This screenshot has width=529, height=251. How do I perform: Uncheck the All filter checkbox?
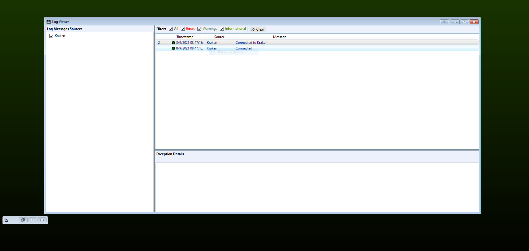(171, 29)
